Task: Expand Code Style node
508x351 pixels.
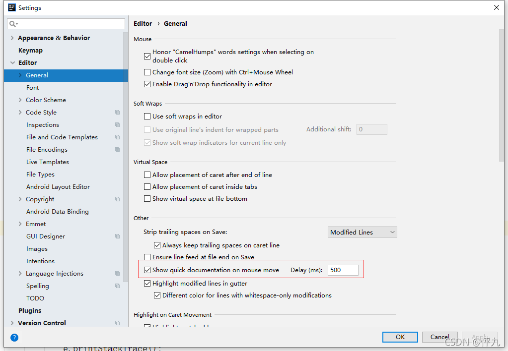Action: click(20, 112)
